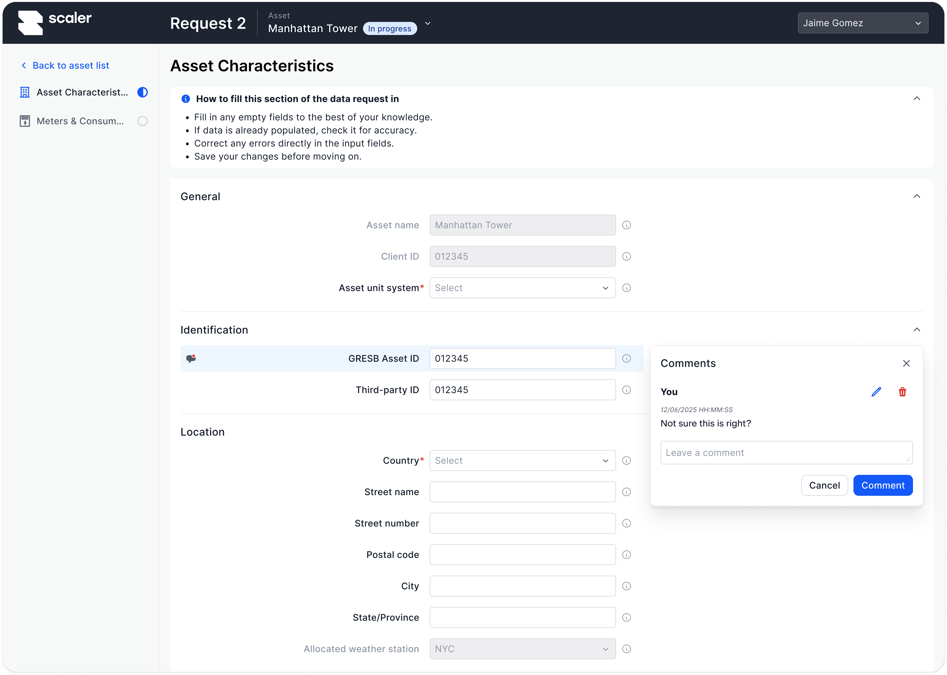Screen dimensions: 947x675
Task: Click info icon next to Country
Action: coord(627,460)
